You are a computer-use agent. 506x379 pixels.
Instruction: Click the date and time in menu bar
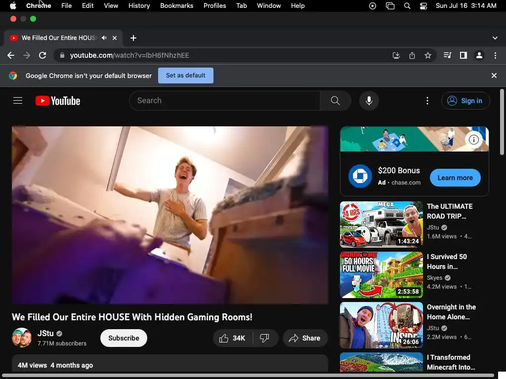(x=465, y=6)
